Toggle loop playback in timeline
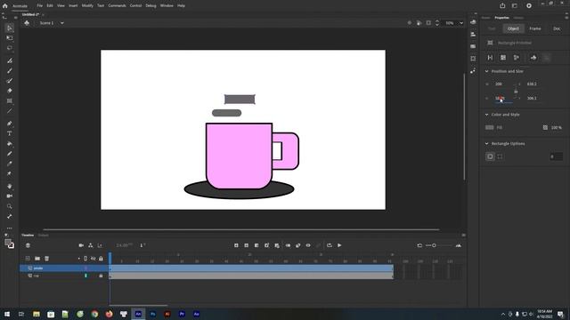This screenshot has width=570, height=320. [x=330, y=245]
